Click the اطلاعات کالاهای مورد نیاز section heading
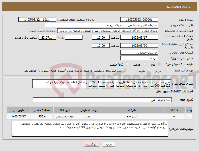The height and width of the screenshot is (151, 199). (x=175, y=91)
